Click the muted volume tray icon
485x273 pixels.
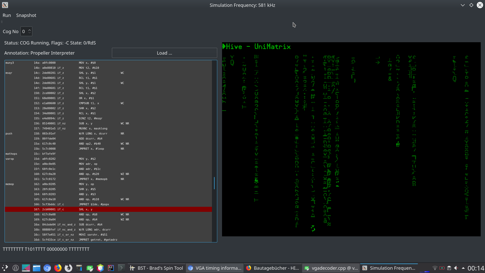tap(456, 268)
